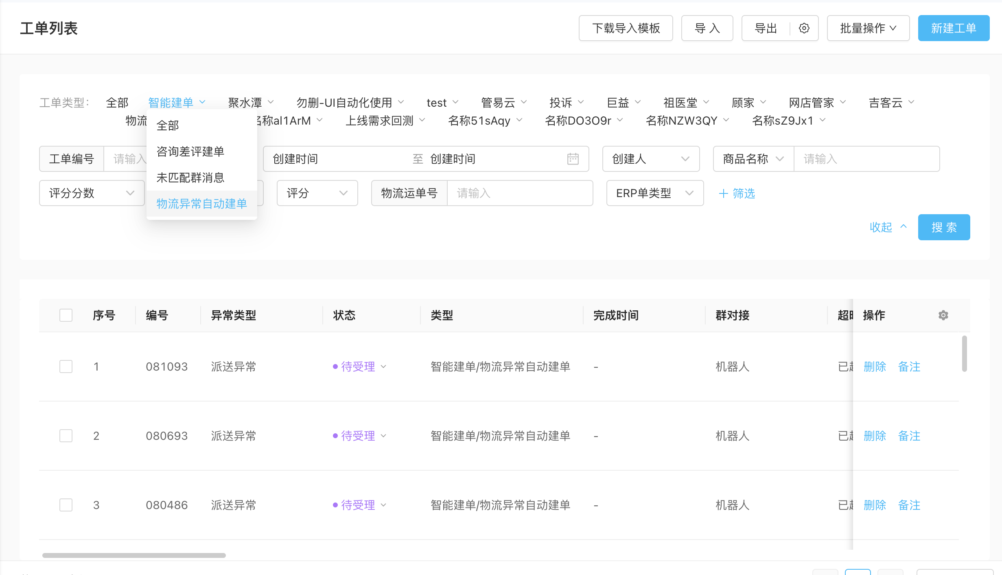This screenshot has height=575, width=1002.
Task: Check row 1 checkbox for 081093
Action: [66, 367]
